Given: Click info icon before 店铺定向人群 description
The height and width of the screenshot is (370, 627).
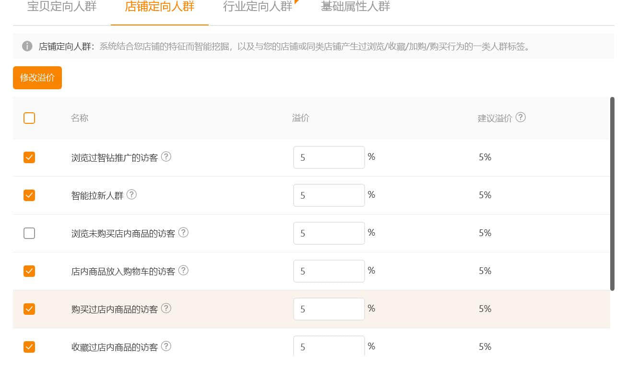Looking at the screenshot, I should click(27, 46).
